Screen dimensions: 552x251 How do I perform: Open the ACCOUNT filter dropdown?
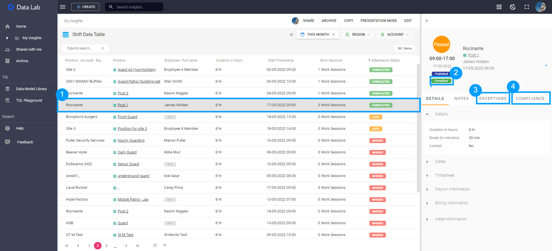pyautogui.click(x=395, y=35)
